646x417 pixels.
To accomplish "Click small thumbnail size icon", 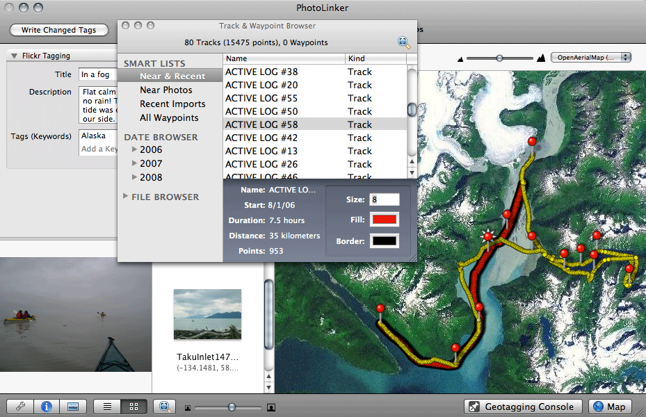I will [x=188, y=408].
